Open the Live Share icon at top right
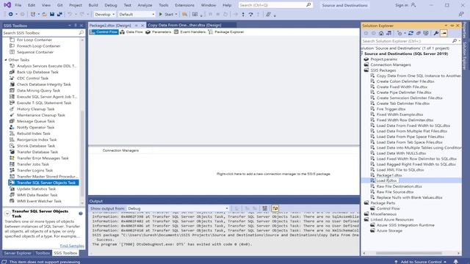The width and height of the screenshot is (470, 264). (x=461, y=14)
